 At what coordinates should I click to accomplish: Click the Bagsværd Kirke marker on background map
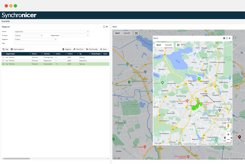[x=145, y=72]
